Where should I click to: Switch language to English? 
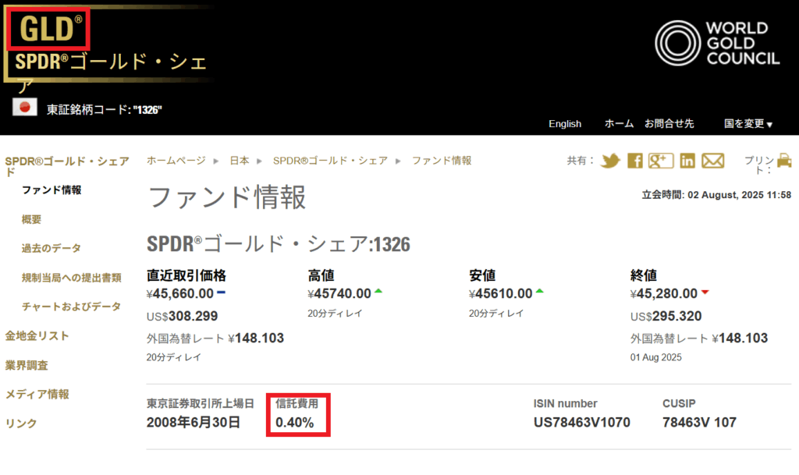tap(565, 124)
